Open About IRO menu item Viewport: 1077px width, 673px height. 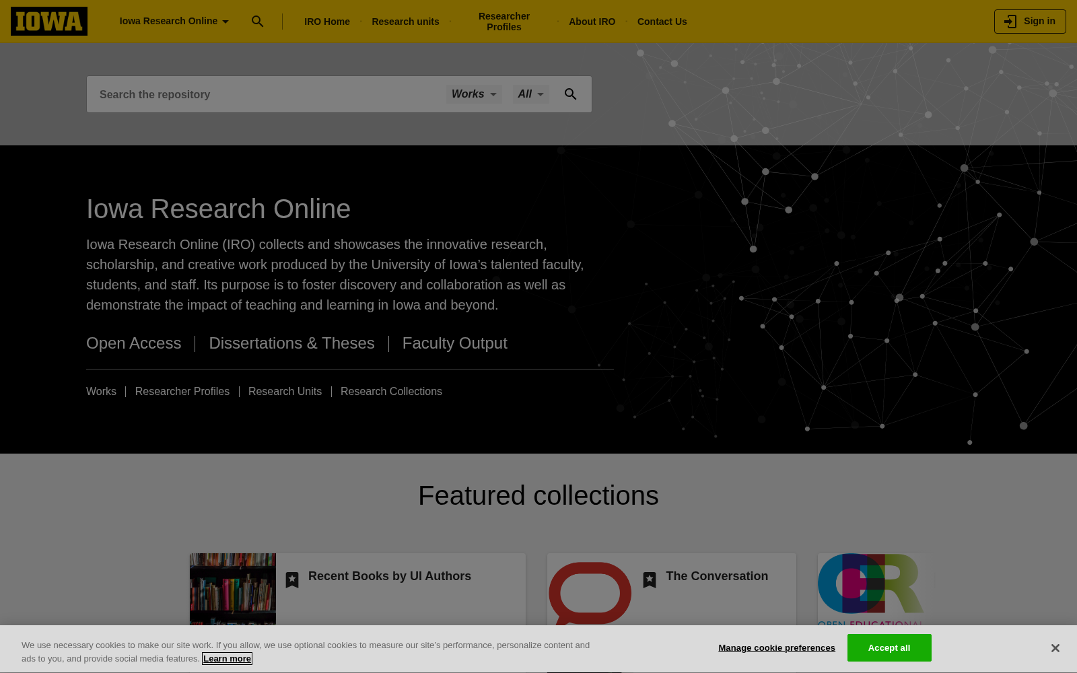(592, 22)
